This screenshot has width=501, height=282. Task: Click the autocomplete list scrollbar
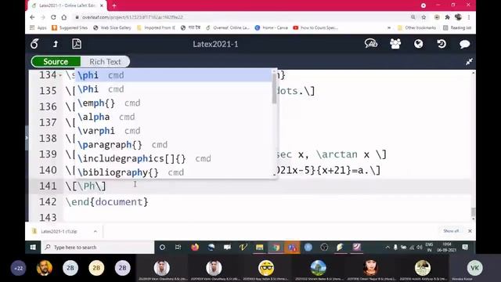[274, 88]
